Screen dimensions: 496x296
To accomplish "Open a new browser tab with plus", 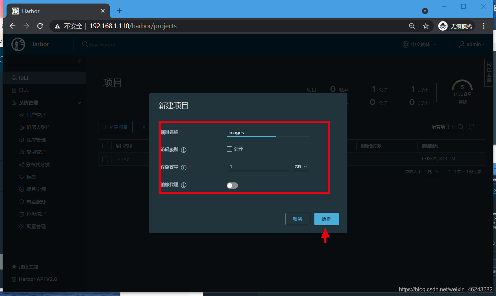I will coord(119,11).
